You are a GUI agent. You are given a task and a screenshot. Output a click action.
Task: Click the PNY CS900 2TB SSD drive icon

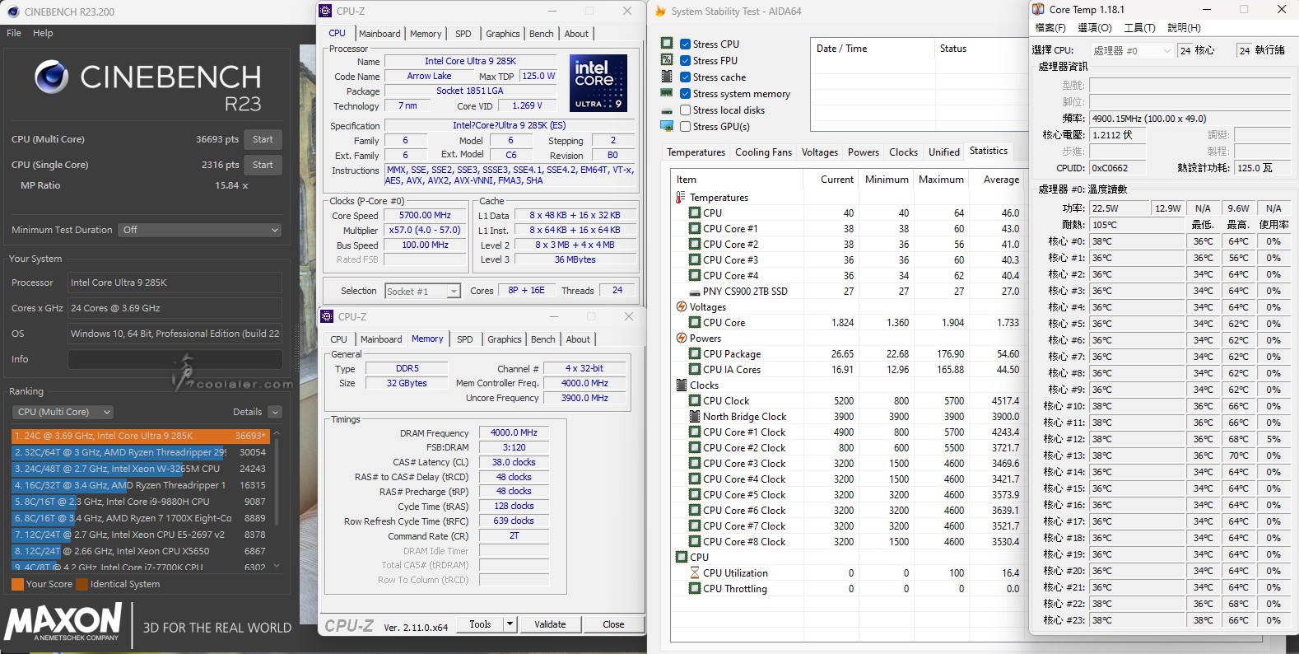click(x=695, y=292)
